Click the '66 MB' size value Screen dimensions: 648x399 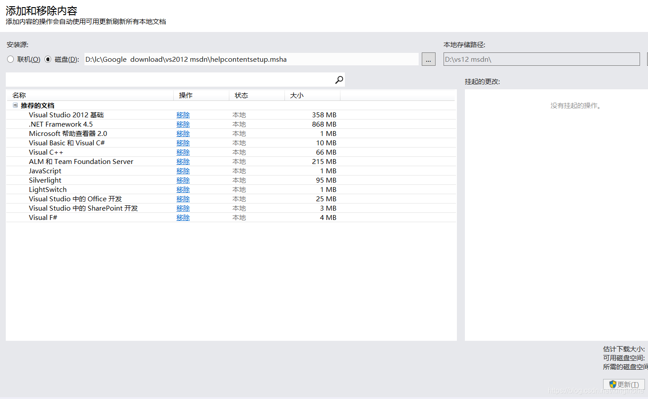326,152
